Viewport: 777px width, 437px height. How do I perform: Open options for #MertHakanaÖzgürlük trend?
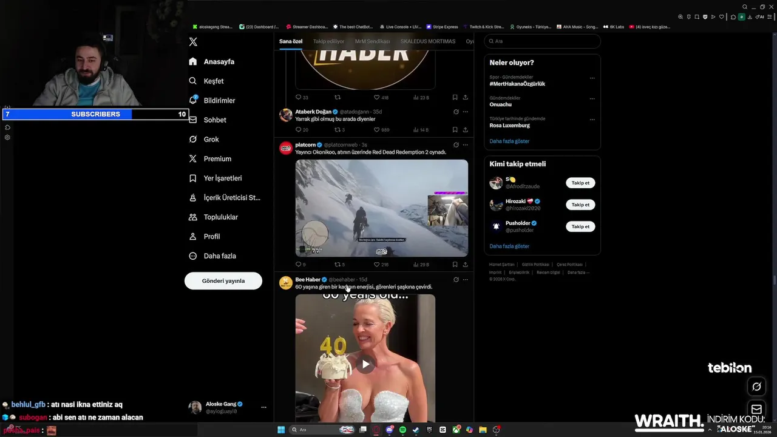pyautogui.click(x=592, y=78)
